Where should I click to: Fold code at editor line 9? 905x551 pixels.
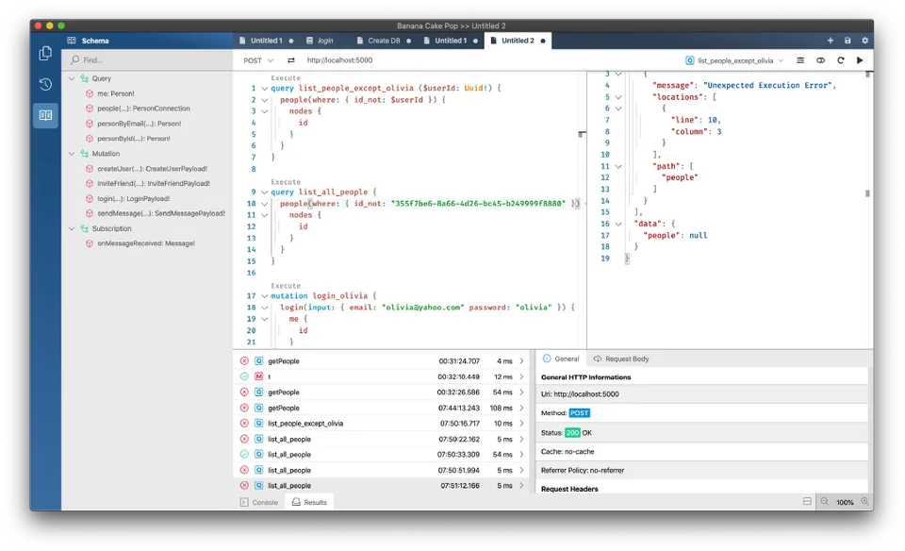(x=264, y=192)
